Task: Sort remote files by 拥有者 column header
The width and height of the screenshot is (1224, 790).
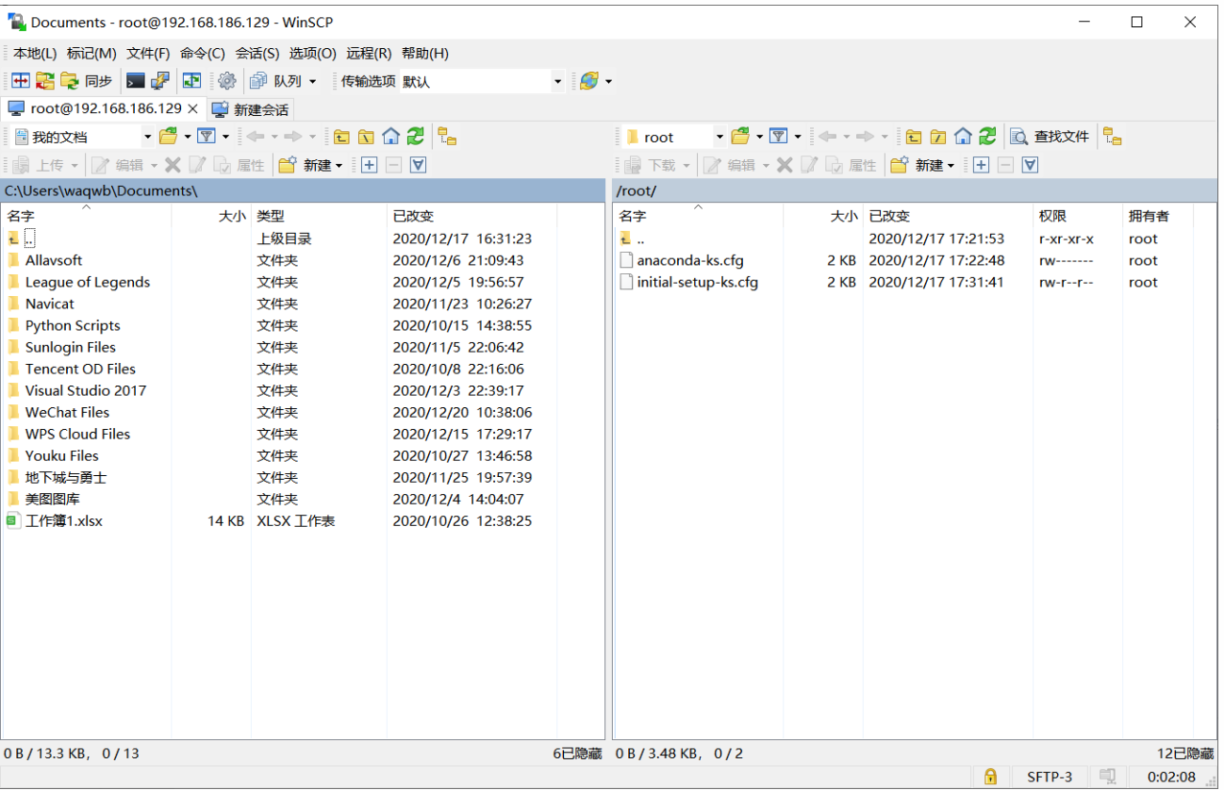Action: pyautogui.click(x=1157, y=216)
